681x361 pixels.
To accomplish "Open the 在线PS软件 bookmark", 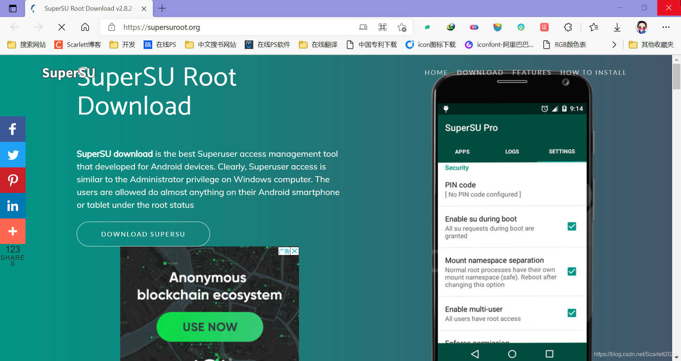I will pos(267,44).
